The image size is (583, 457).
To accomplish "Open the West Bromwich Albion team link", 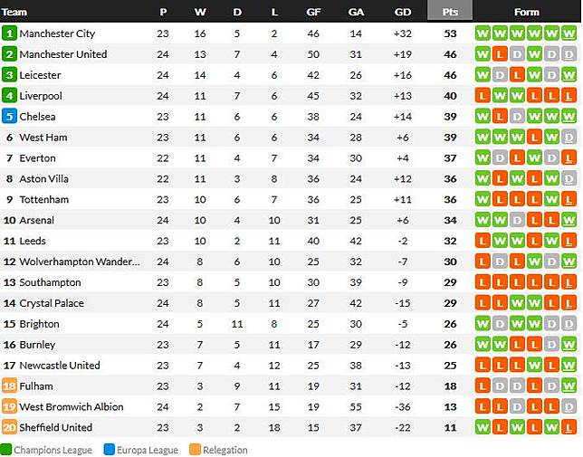I will click(x=72, y=407).
